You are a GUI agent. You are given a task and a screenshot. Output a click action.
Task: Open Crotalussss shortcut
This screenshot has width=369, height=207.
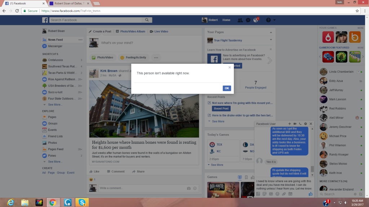click(55, 60)
